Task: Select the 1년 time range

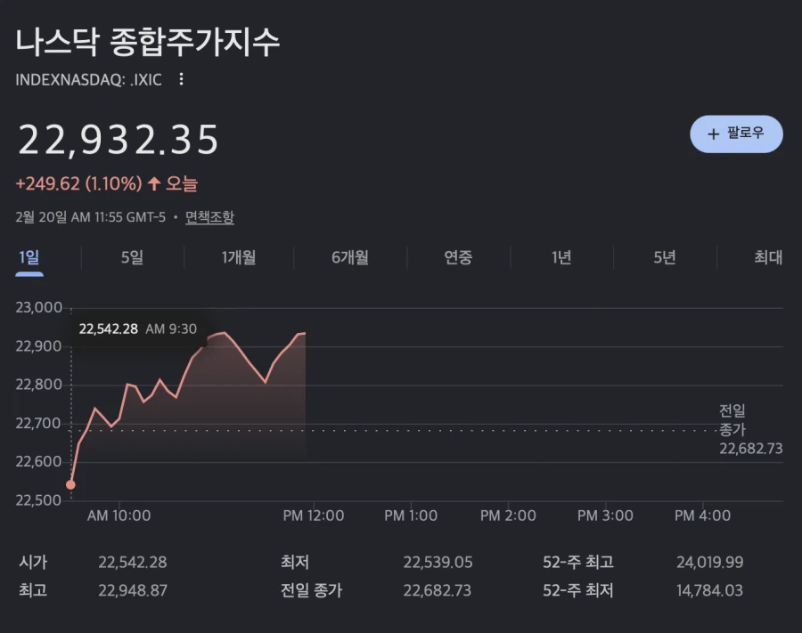Action: coord(560,258)
